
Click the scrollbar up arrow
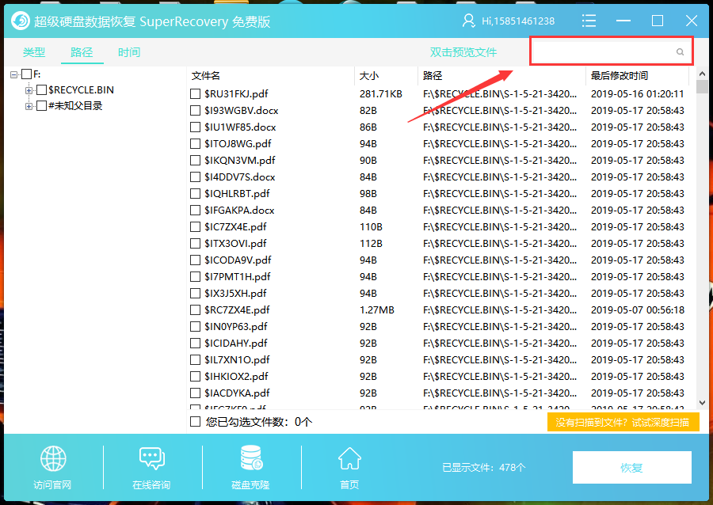(x=702, y=74)
